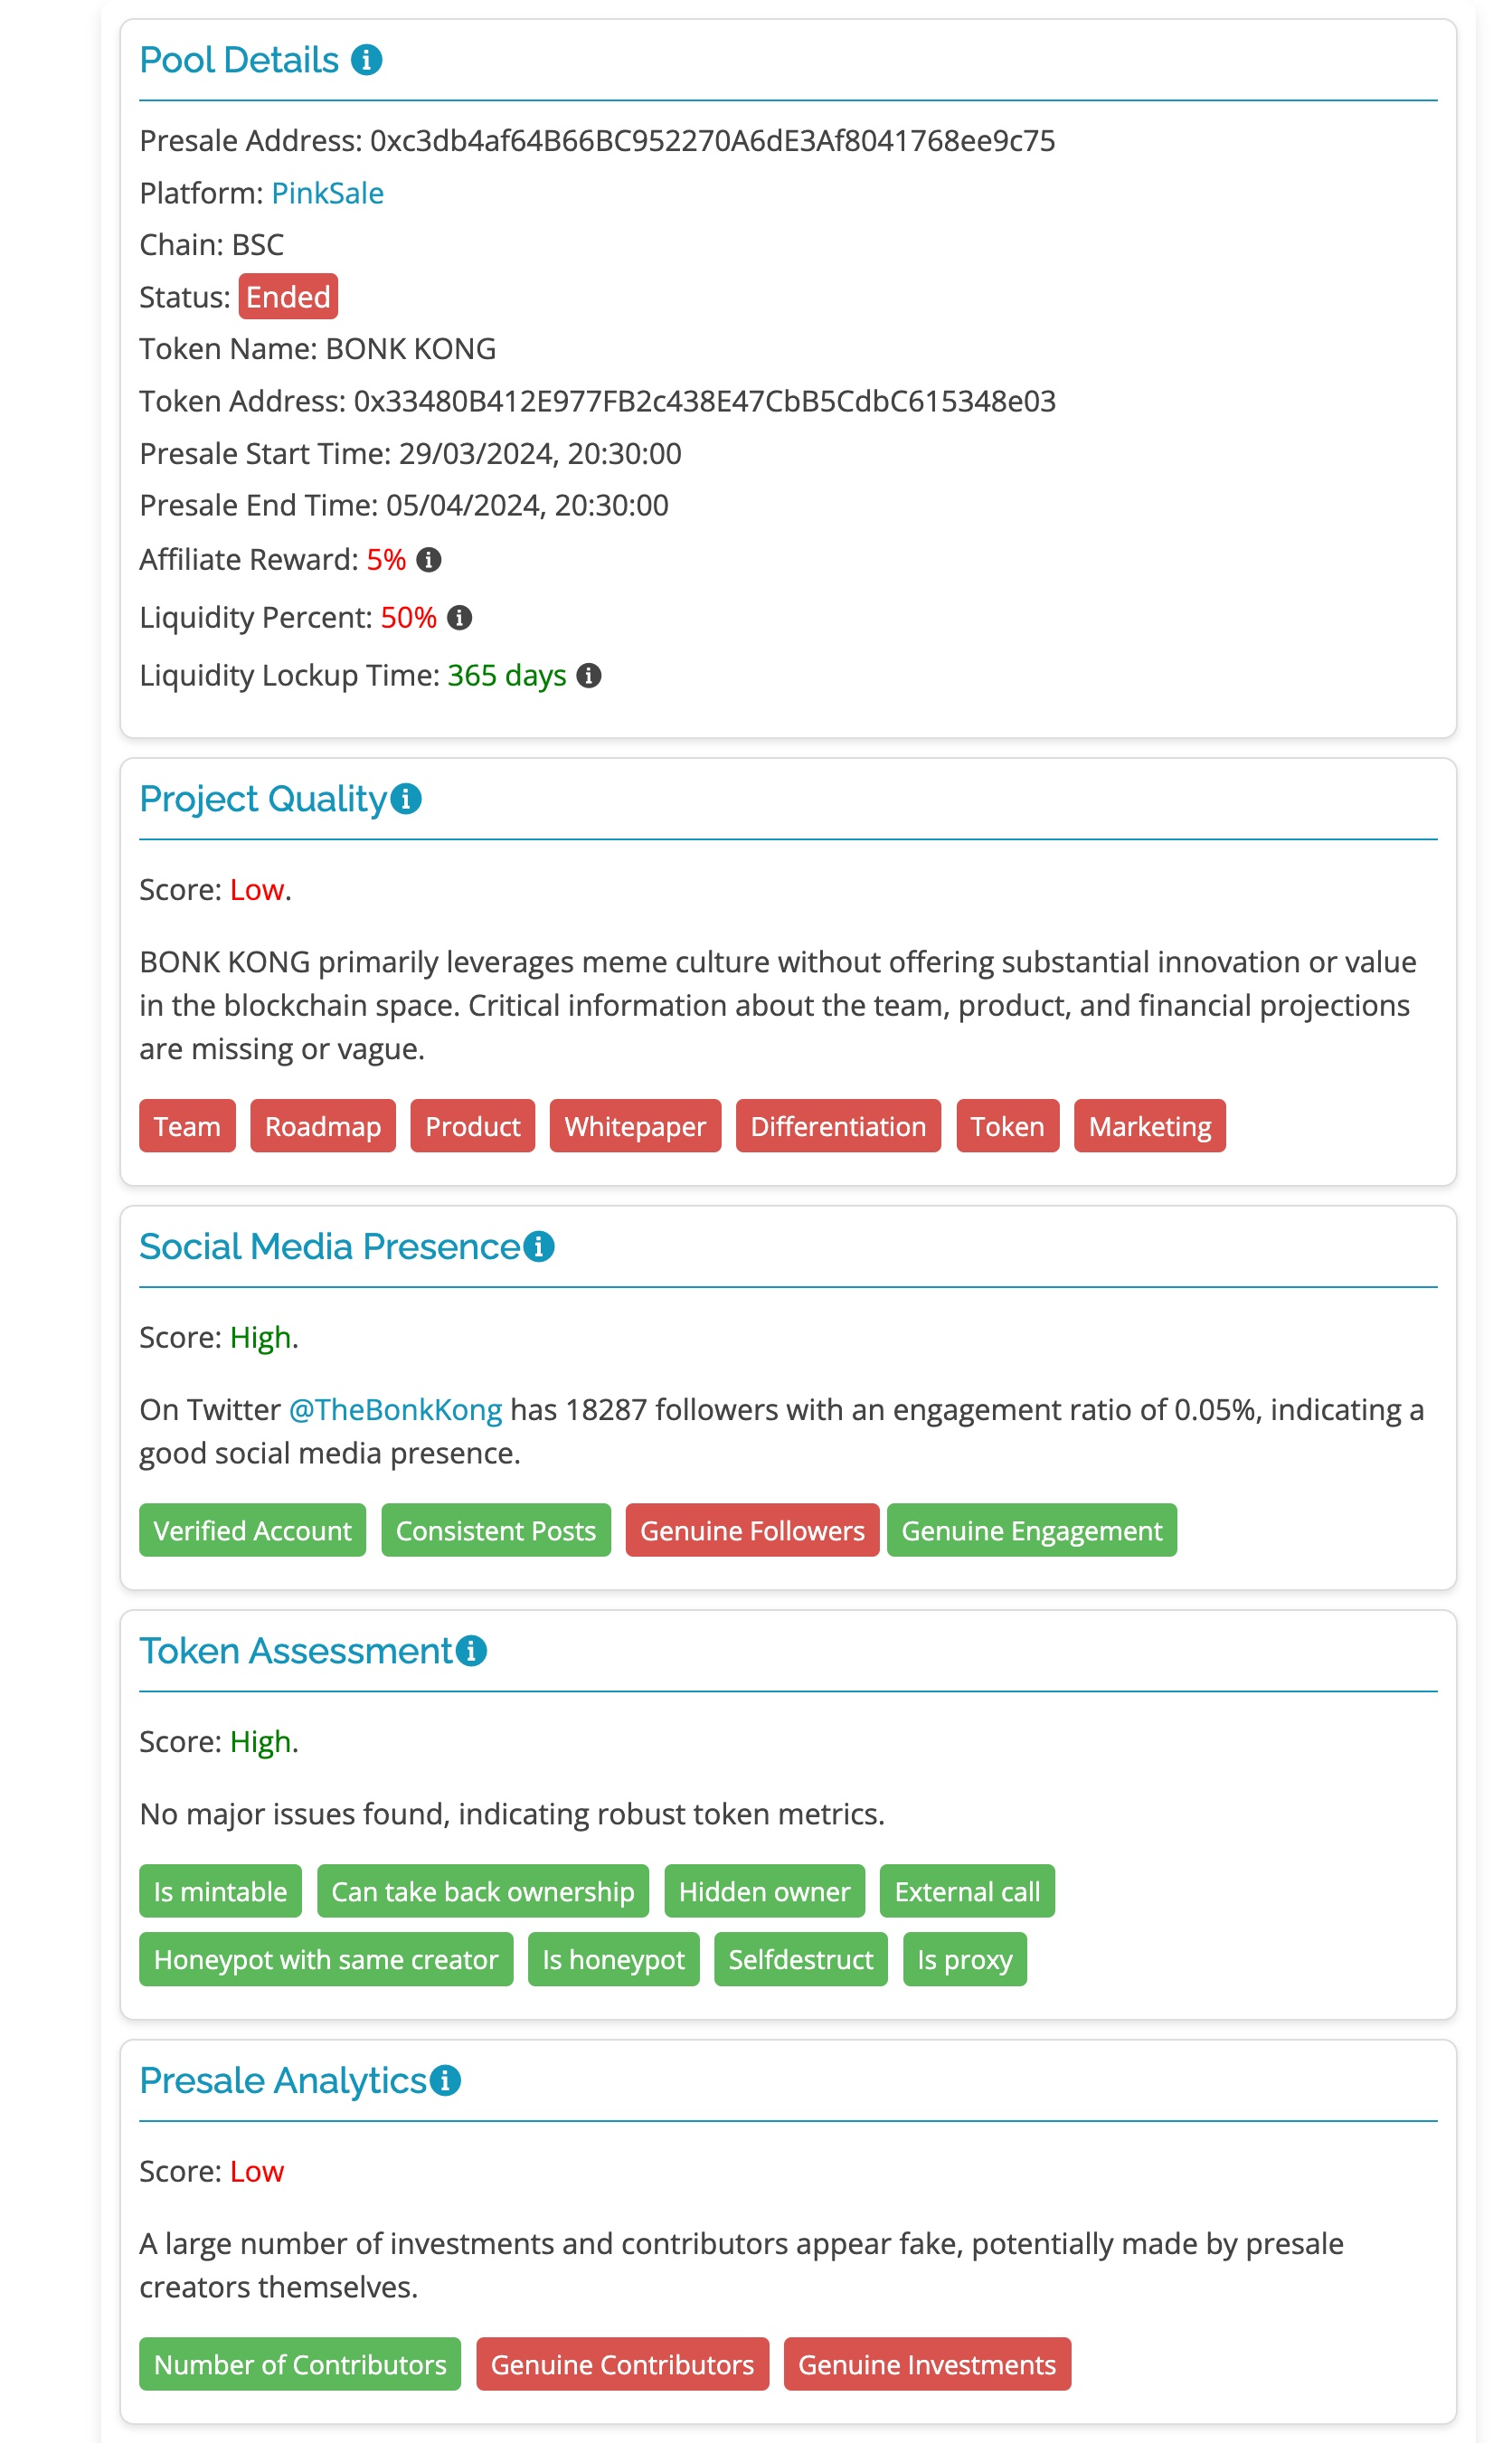
Task: Click the Is honeypot tag
Action: tap(613, 1960)
